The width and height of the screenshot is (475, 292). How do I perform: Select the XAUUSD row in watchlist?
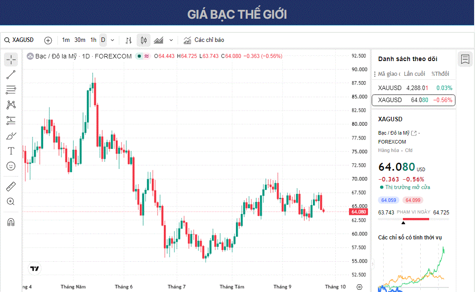click(414, 88)
